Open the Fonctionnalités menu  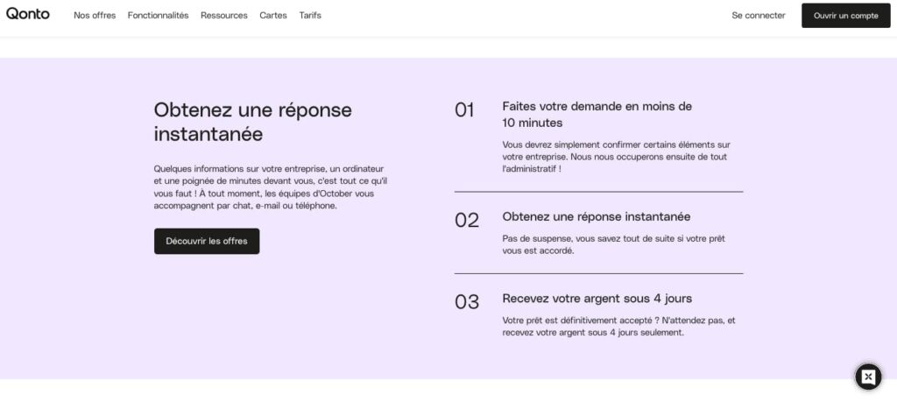158,16
